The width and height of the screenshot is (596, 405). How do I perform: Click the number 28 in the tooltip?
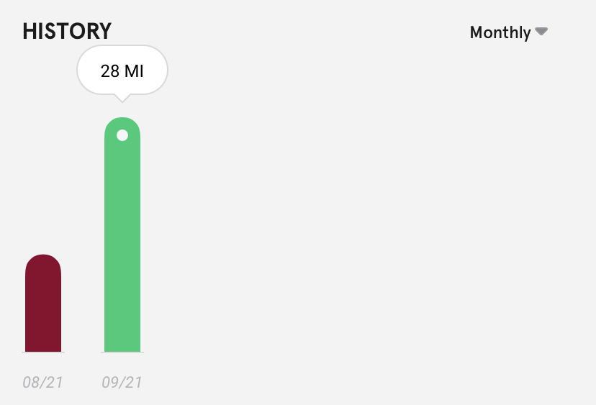(x=110, y=71)
